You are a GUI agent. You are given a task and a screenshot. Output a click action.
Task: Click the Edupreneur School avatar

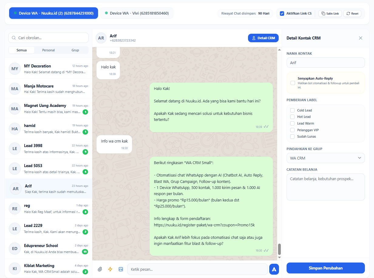click(15, 249)
